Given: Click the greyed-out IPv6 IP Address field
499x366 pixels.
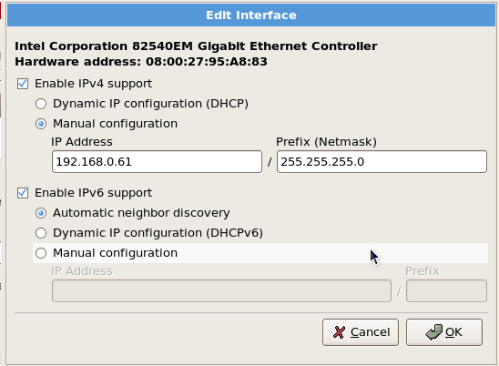Looking at the screenshot, I should point(221,291).
